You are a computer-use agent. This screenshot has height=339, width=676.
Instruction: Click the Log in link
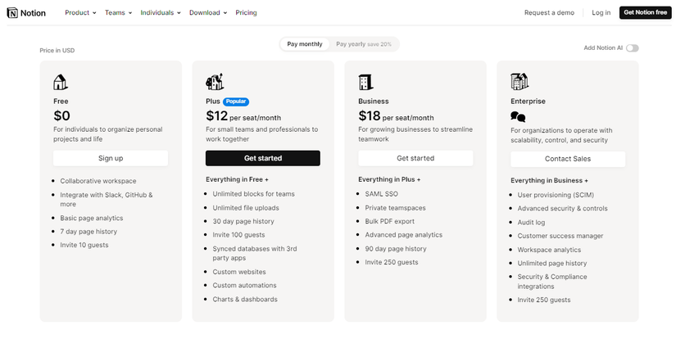601,12
